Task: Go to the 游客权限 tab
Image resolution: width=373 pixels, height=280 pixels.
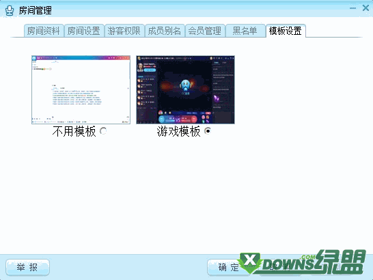Action: point(124,31)
